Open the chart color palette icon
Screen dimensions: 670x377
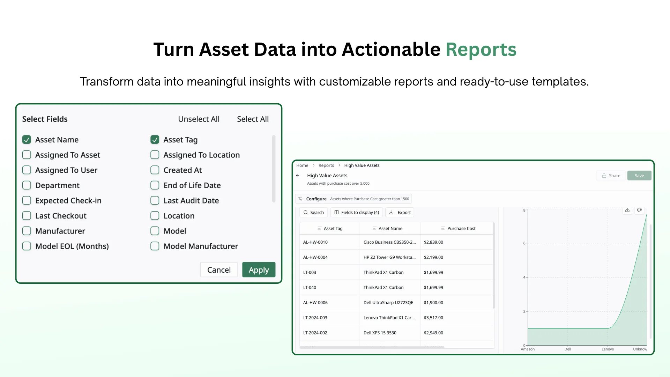click(639, 210)
